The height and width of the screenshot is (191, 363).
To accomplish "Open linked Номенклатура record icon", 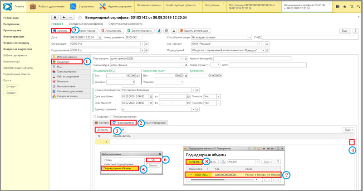I will pyautogui.click(x=186, y=65).
